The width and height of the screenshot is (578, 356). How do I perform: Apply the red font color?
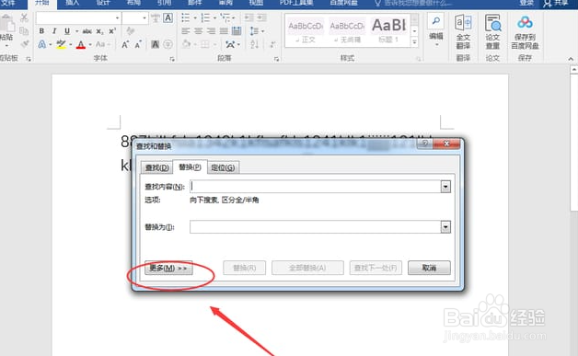coord(81,45)
